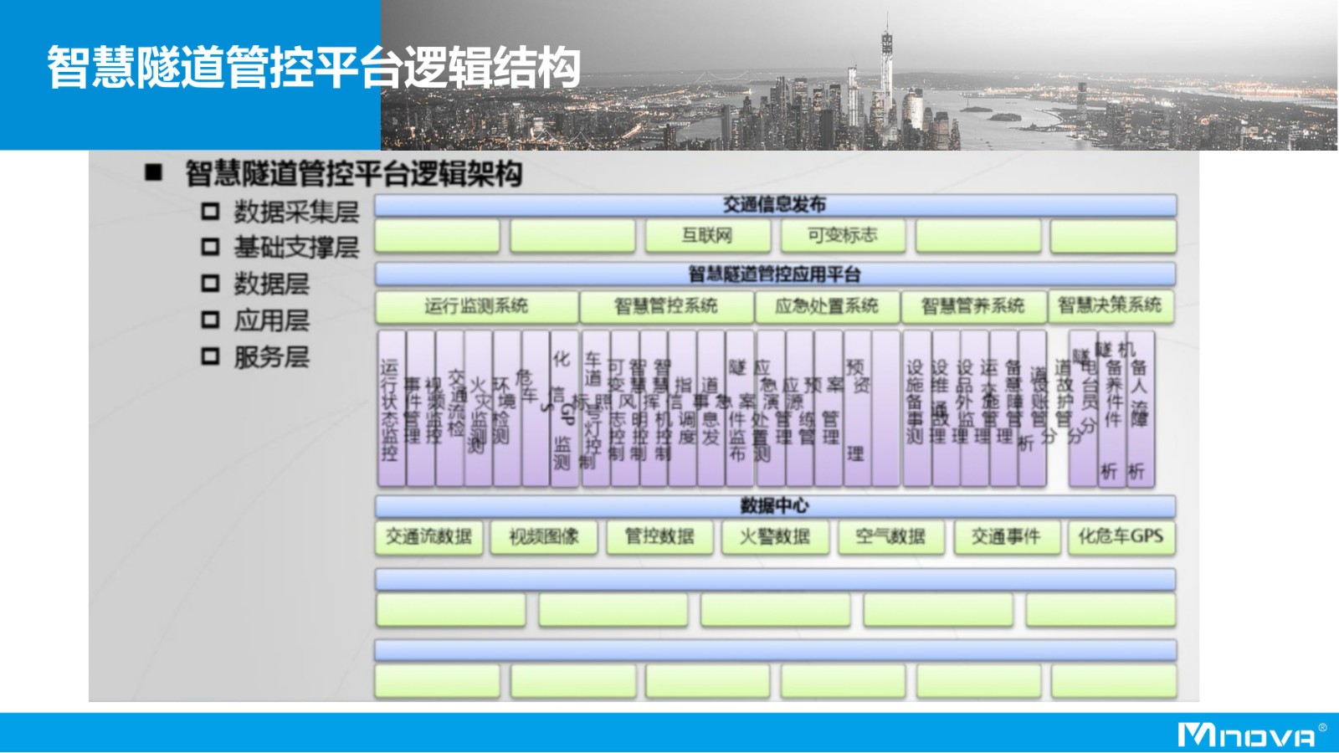1339x753 pixels.
Task: Switch to the 智慧管控系统 block
Action: pos(666,306)
